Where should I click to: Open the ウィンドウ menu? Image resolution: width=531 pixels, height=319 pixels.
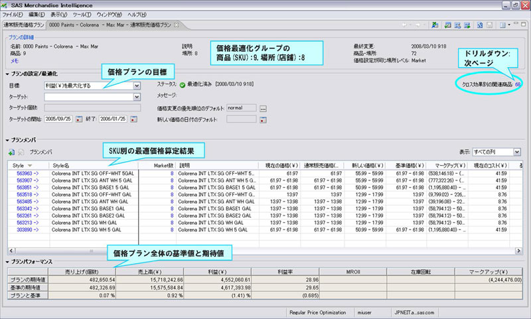coord(109,15)
